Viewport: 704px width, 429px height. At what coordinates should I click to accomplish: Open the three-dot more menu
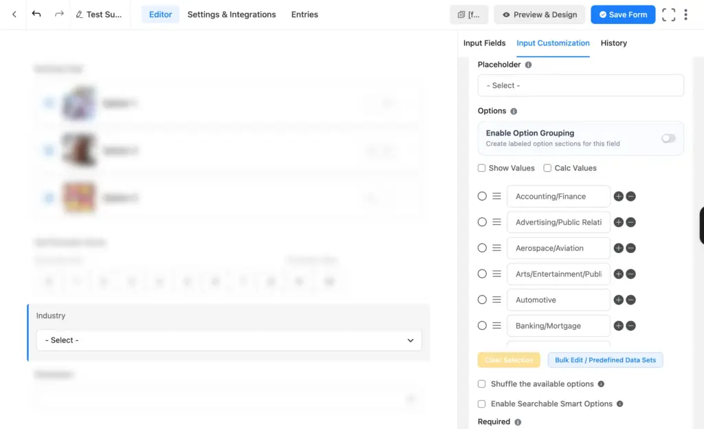click(x=685, y=14)
